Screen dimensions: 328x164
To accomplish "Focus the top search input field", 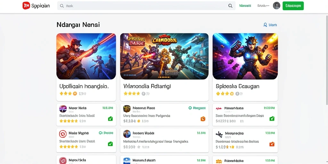I will [x=146, y=6].
